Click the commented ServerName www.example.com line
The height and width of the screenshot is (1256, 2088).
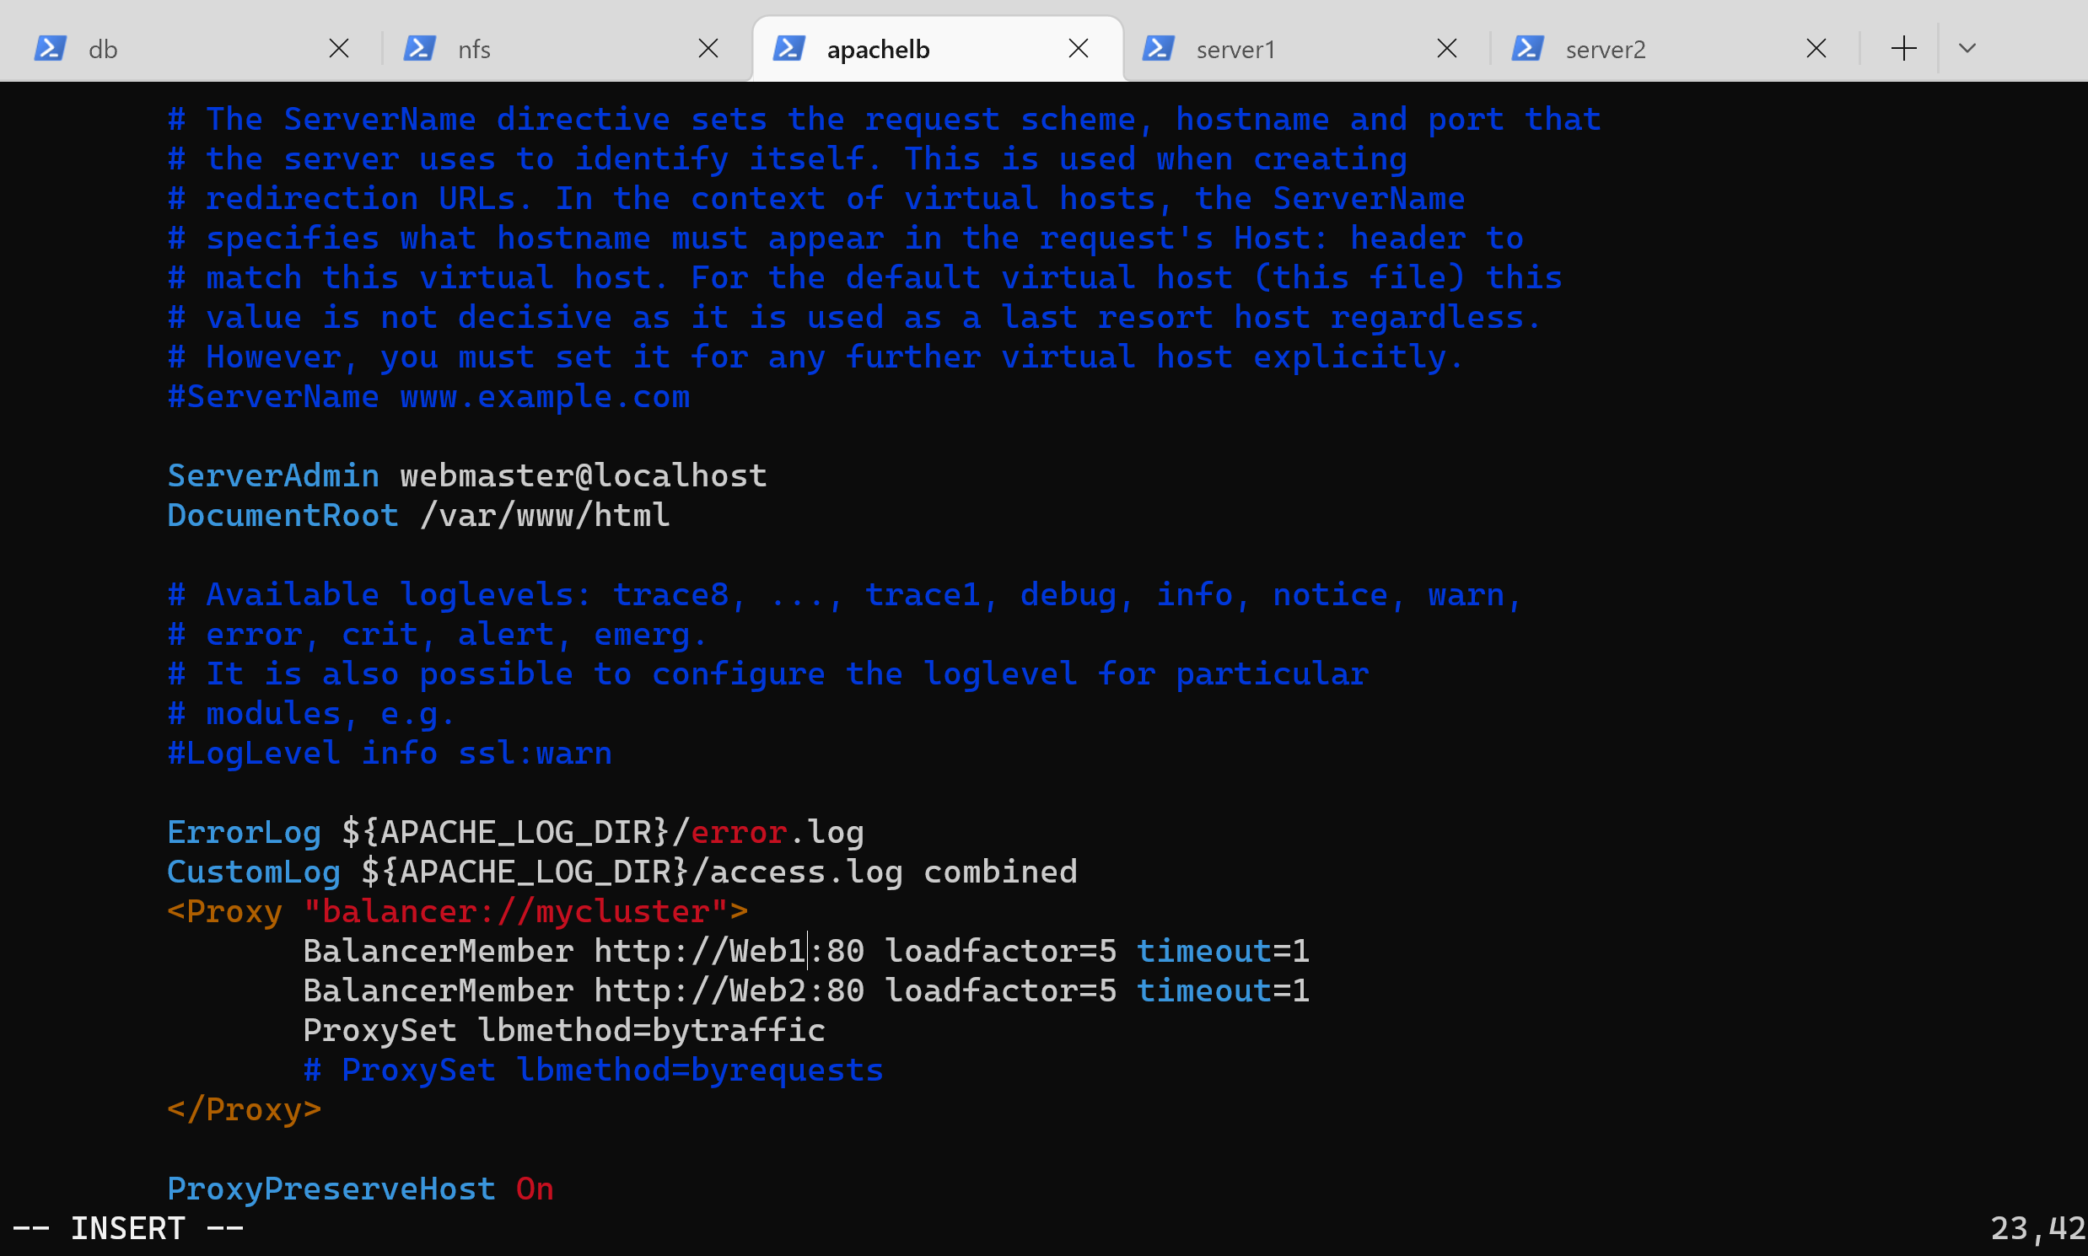[428, 397]
